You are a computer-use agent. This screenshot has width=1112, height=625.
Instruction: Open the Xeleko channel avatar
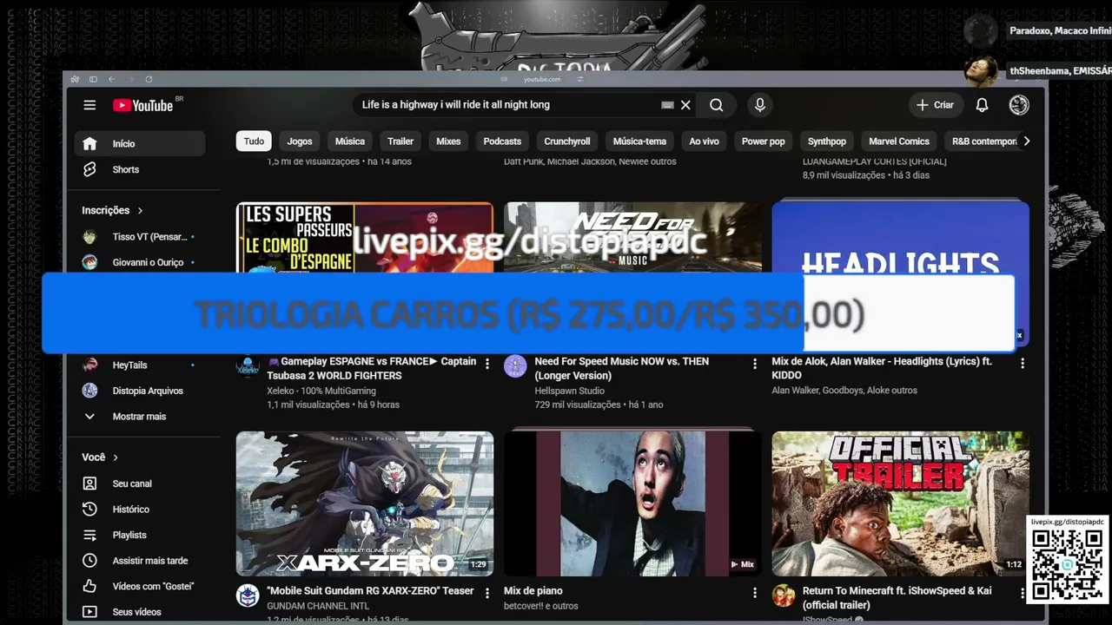pyautogui.click(x=248, y=366)
